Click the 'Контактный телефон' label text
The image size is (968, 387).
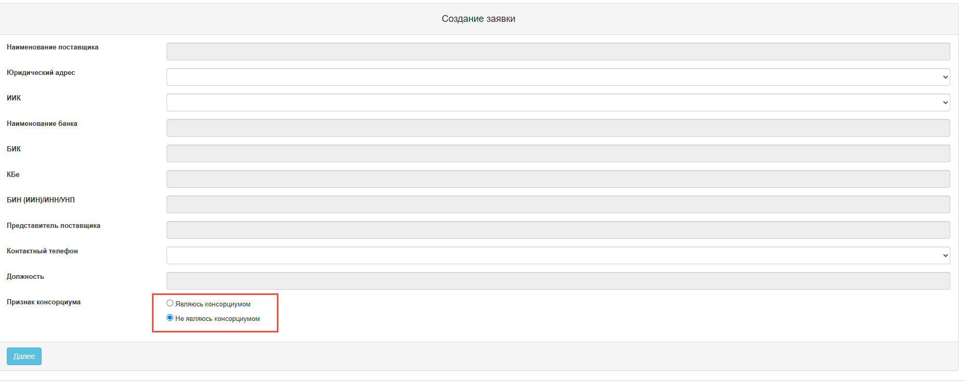[x=42, y=251]
